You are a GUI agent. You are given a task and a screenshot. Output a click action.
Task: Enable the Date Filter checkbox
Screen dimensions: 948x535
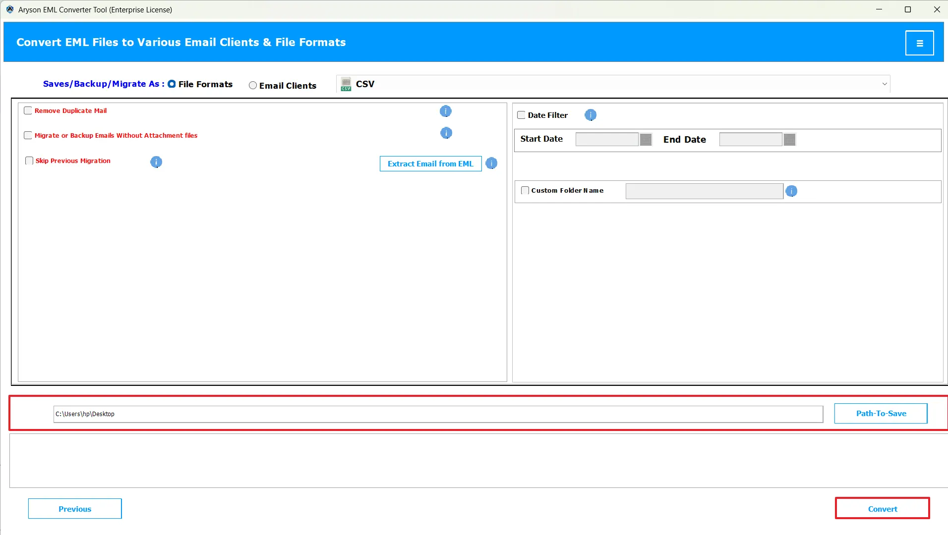(521, 115)
